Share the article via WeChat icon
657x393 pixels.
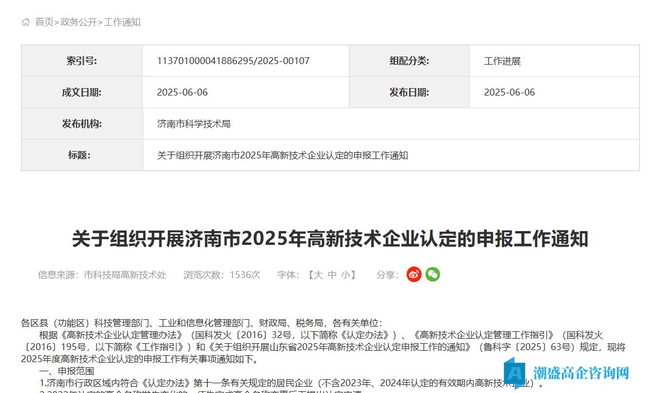pos(432,275)
